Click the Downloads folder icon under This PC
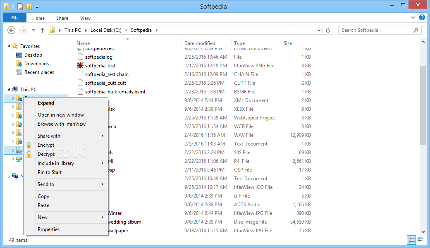Screen dimensions: 430x248 [19, 115]
